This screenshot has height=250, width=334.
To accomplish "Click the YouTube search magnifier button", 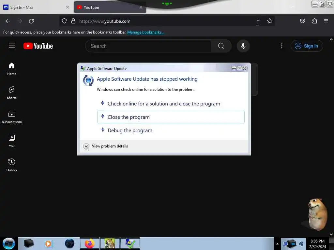I will click(x=221, y=46).
